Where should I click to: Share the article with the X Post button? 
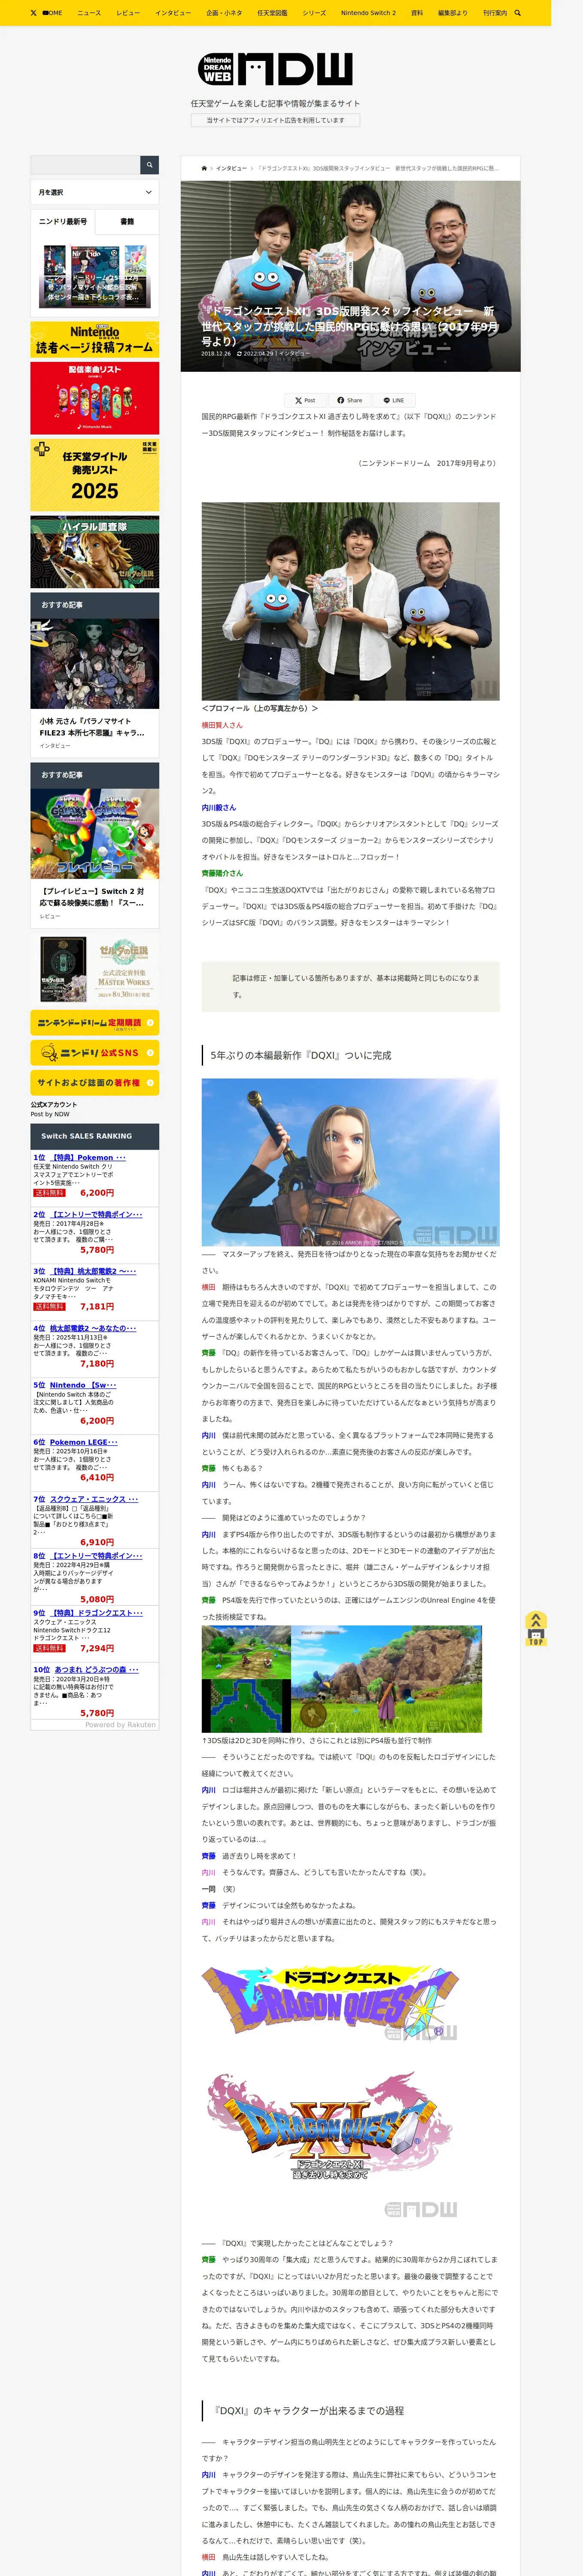click(x=305, y=400)
